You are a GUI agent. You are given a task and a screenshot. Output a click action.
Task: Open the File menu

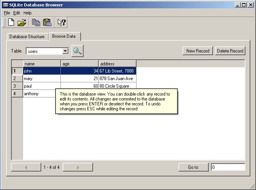(7, 13)
